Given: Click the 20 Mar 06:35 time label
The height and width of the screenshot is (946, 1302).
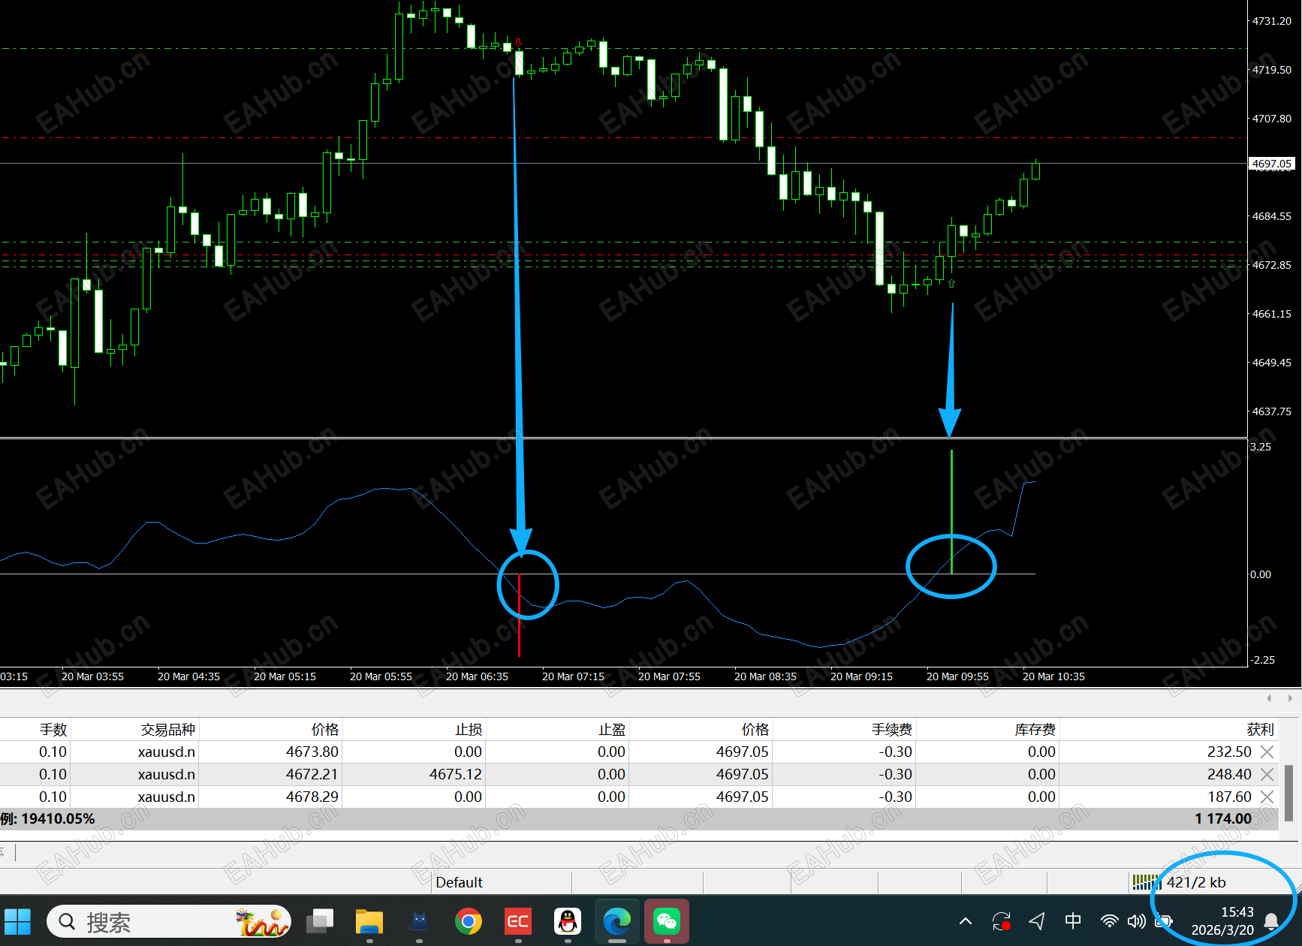Looking at the screenshot, I should pos(477,676).
